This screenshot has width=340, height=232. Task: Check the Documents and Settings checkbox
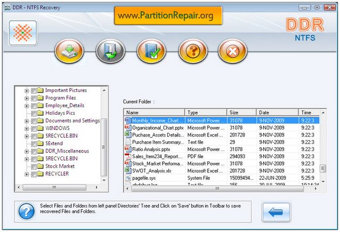pyautogui.click(x=34, y=121)
